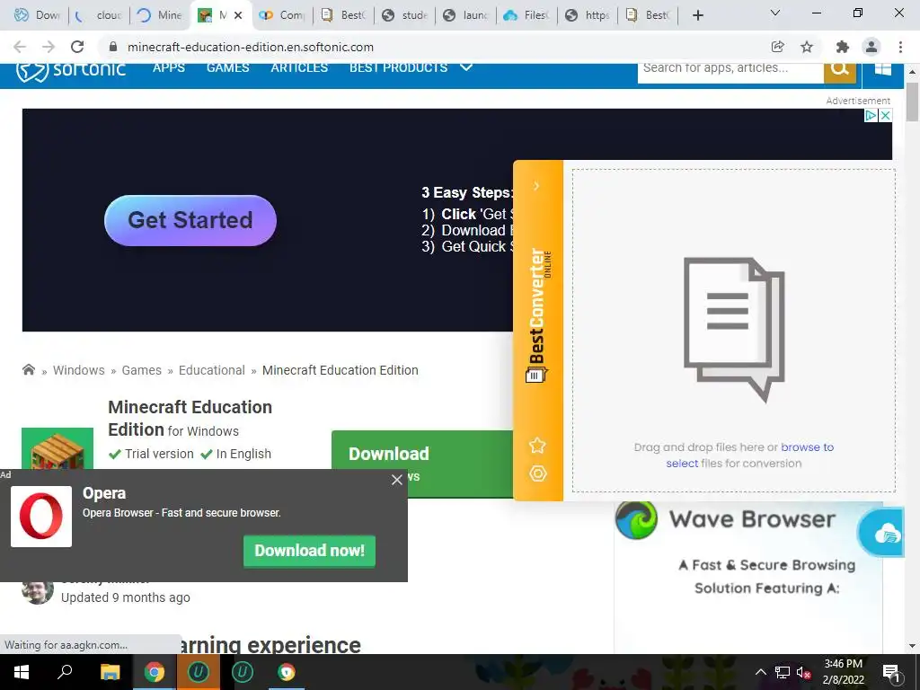The height and width of the screenshot is (690, 920).
Task: Switch to the launc browser tab
Action: (x=466, y=15)
